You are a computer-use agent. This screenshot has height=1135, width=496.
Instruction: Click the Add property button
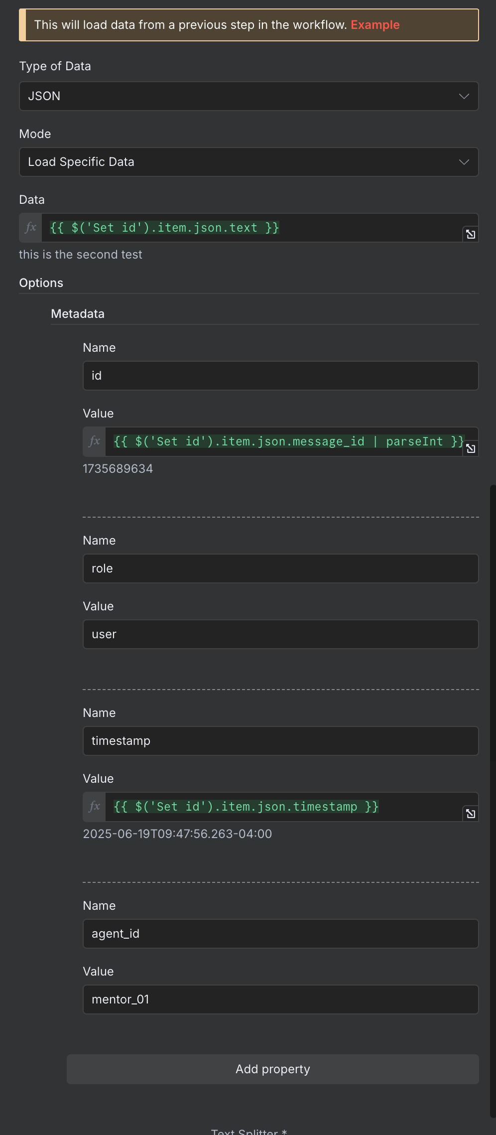(x=273, y=1069)
